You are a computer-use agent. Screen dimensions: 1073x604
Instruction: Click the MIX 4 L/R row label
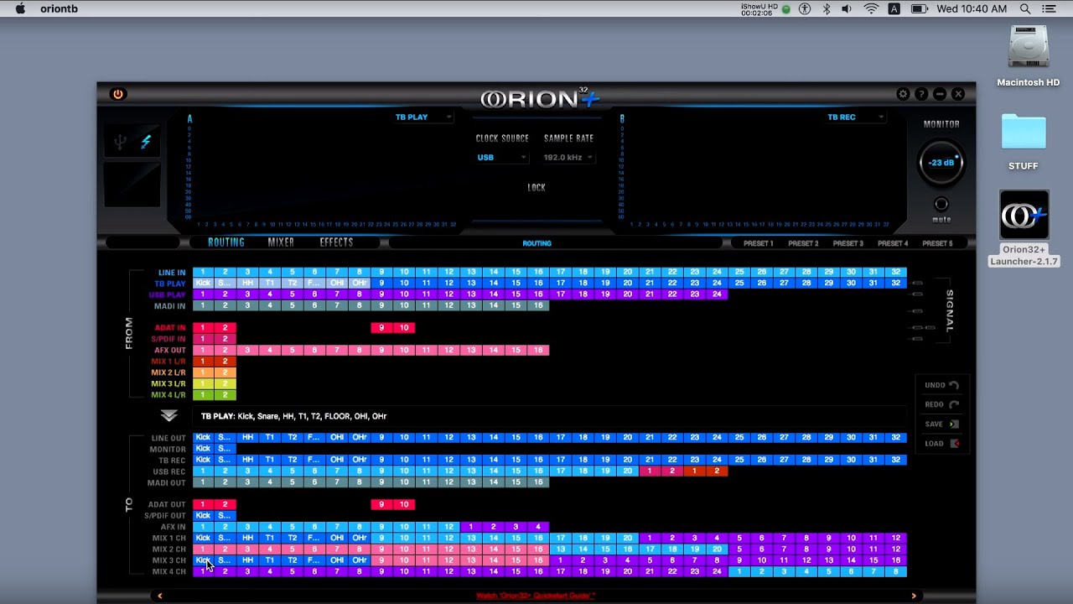tap(168, 394)
